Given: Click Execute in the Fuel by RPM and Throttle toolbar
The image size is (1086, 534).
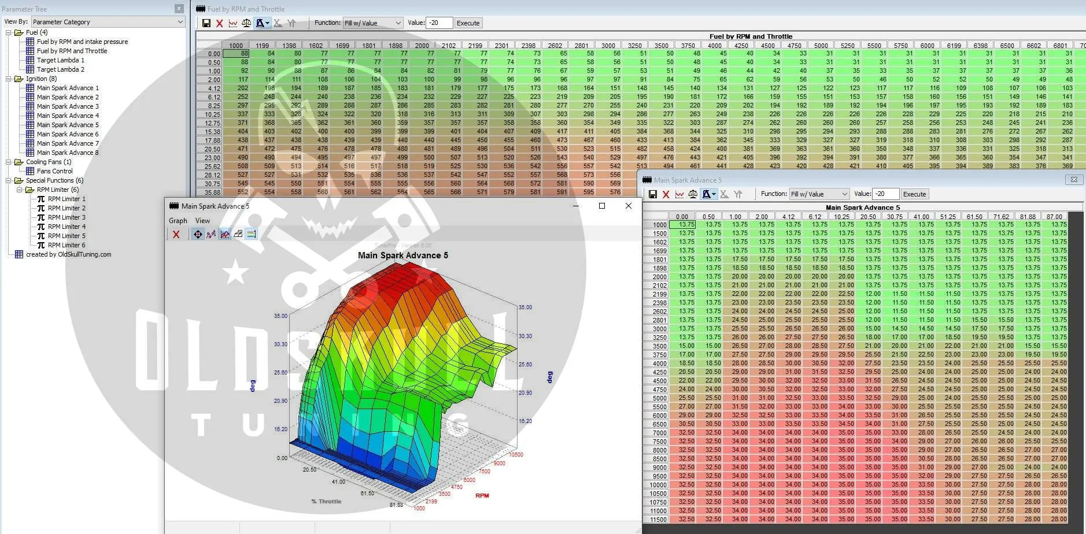Looking at the screenshot, I should coord(468,23).
